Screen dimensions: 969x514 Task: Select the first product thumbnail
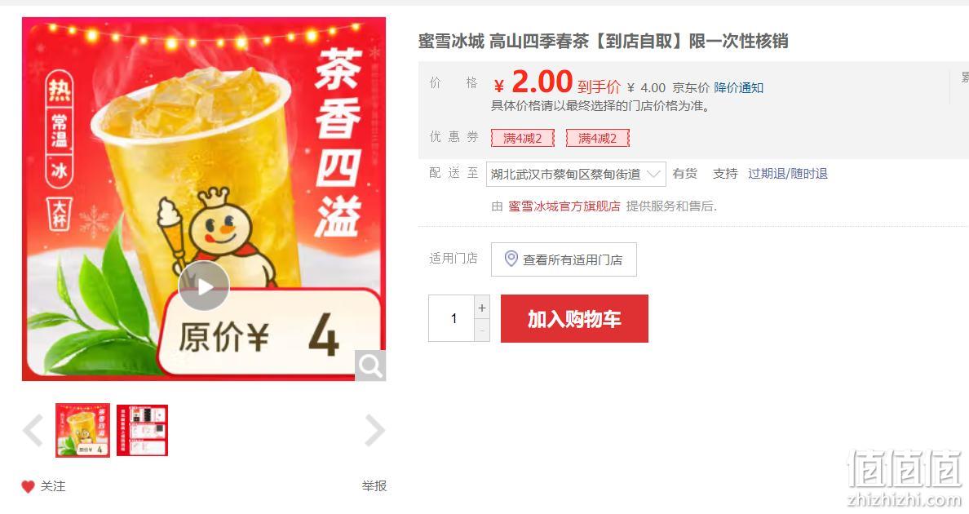(x=83, y=430)
